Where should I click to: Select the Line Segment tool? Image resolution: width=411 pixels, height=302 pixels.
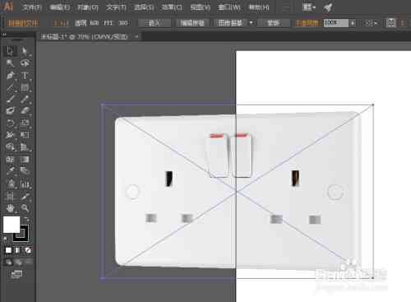tap(10, 87)
